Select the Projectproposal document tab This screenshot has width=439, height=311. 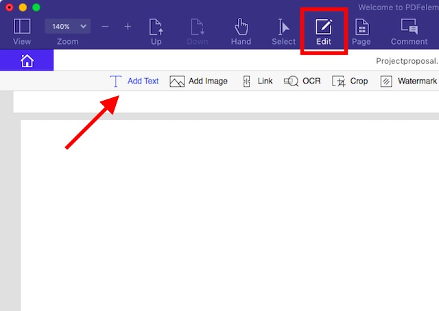click(x=407, y=61)
